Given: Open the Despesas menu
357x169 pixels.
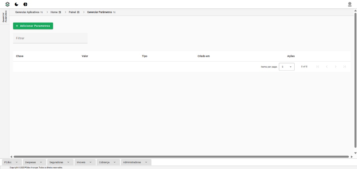Looking at the screenshot, I should point(34,162).
